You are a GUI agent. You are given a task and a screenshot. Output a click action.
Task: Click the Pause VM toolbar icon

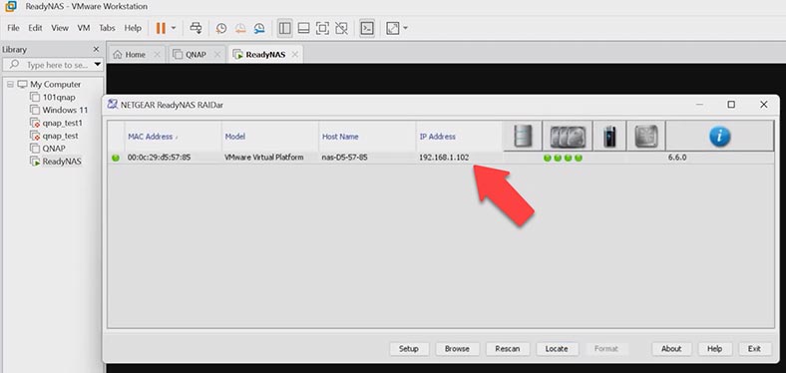(161, 28)
